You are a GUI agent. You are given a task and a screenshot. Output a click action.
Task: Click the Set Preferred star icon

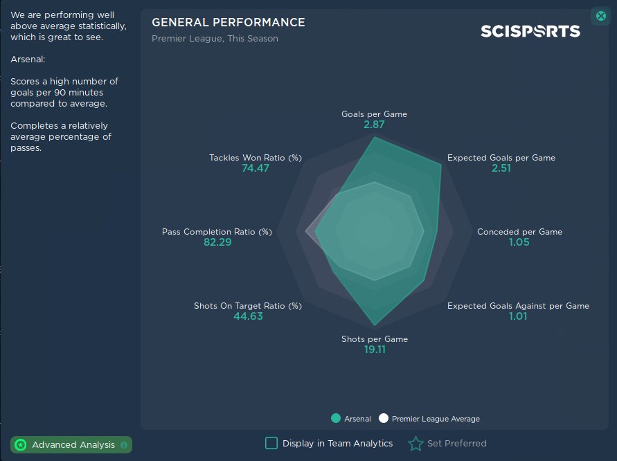415,444
